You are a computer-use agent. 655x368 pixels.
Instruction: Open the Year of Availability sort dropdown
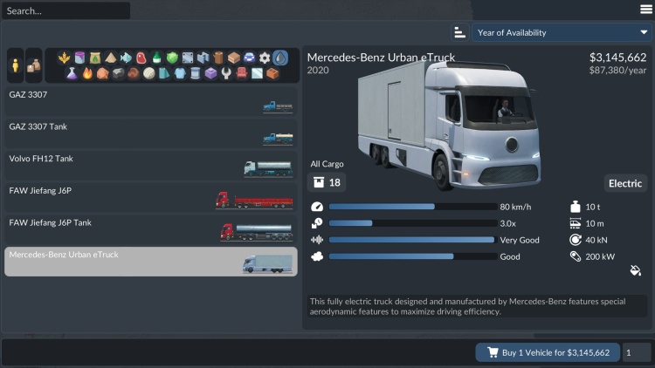point(562,32)
